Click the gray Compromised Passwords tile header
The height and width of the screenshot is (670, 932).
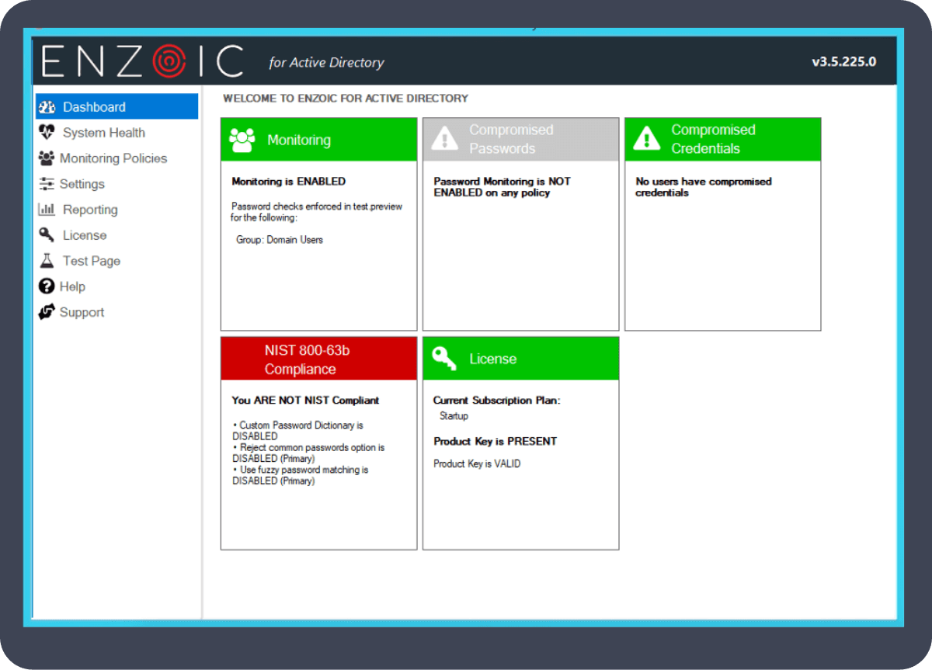(x=521, y=140)
